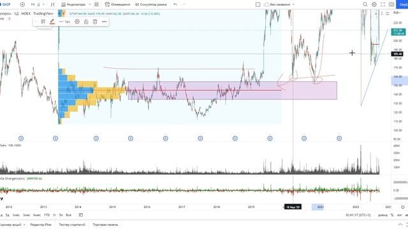Select the 5л time range
408x229 pixels.
click(x=61, y=215)
